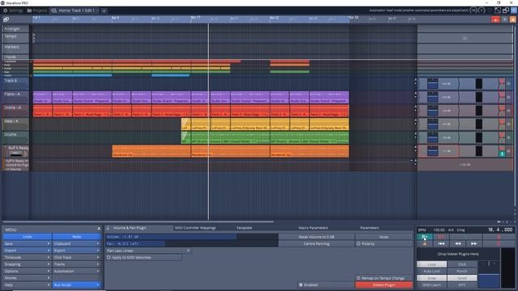This screenshot has height=291, width=518.
Task: Adjust the master volume fader
Action: (x=489, y=274)
